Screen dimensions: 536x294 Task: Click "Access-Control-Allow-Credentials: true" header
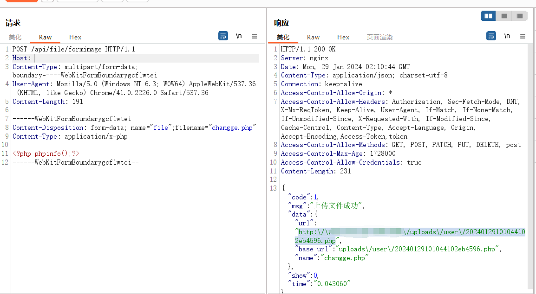click(351, 163)
